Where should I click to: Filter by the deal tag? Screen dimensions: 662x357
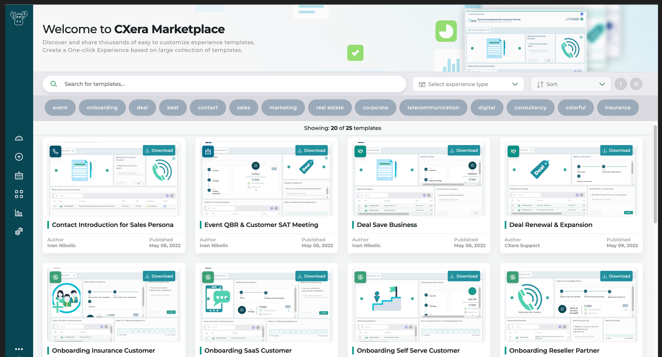pyautogui.click(x=142, y=108)
